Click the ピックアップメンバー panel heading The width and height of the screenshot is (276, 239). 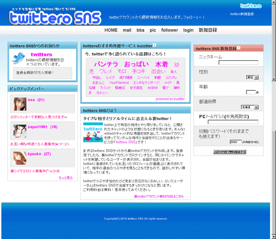click(x=27, y=89)
